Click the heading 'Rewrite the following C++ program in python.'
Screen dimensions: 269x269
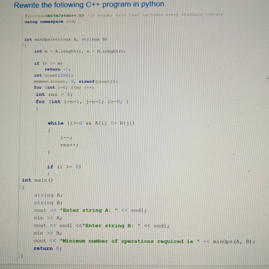(x=90, y=4)
